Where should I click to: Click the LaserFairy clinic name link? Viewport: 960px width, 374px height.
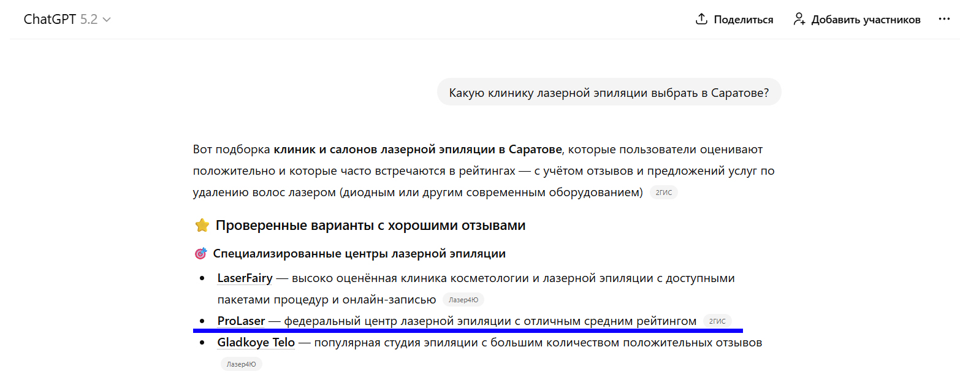(245, 278)
